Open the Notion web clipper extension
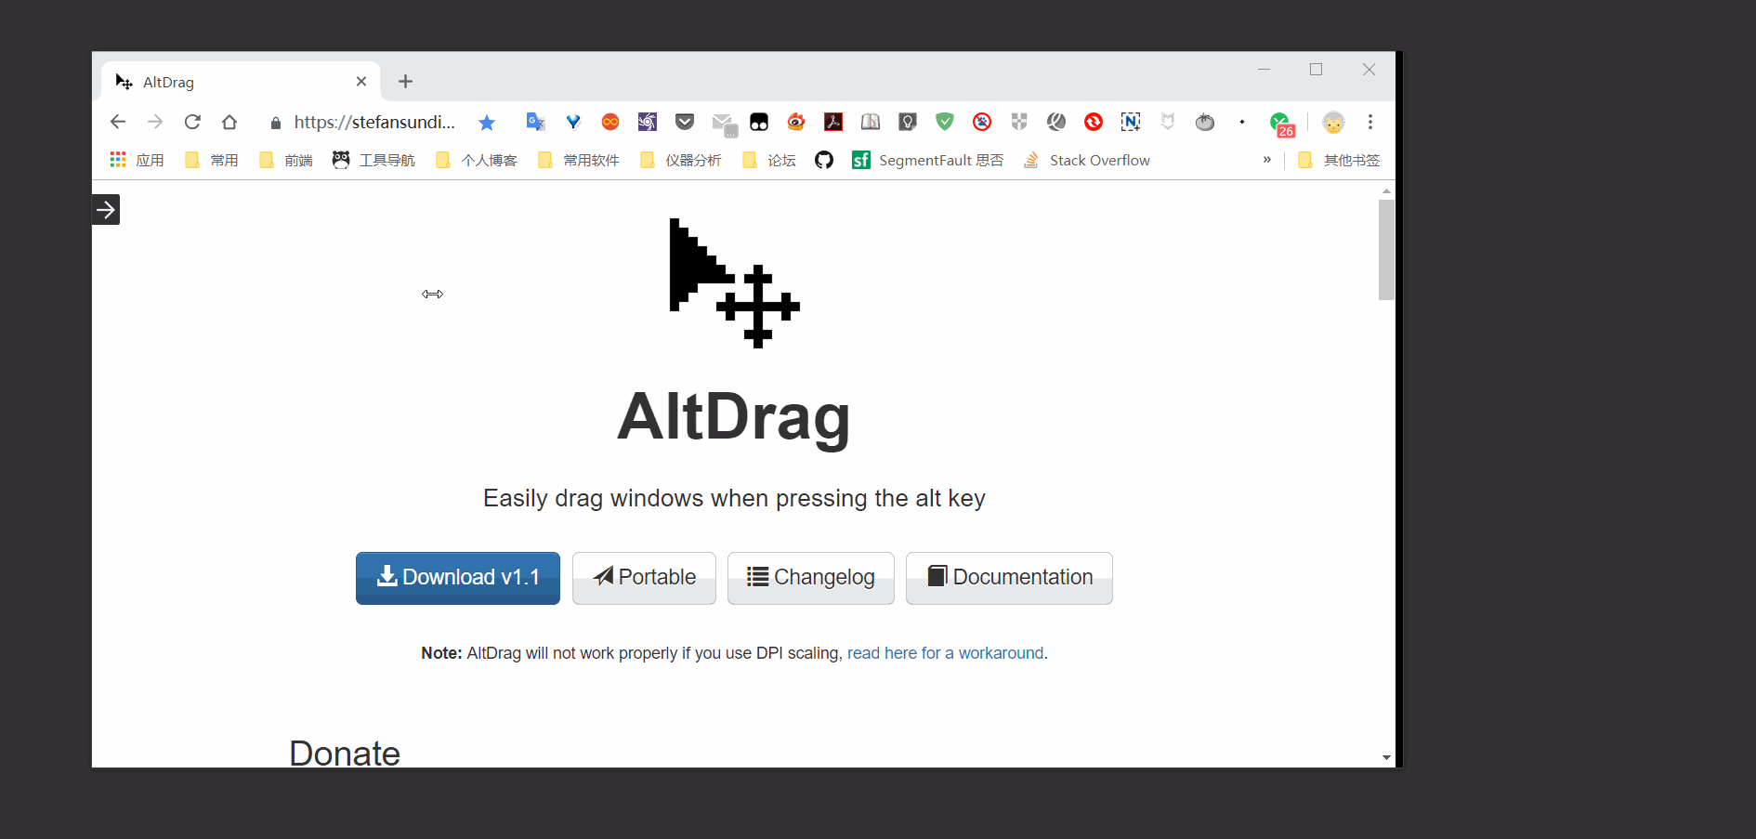The image size is (1756, 839). [x=1131, y=122]
